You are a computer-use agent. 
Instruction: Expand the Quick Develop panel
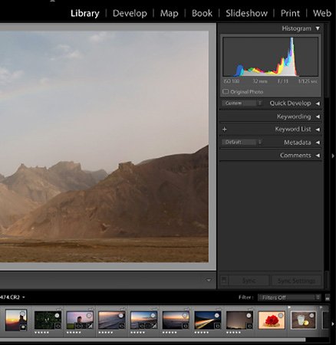318,103
